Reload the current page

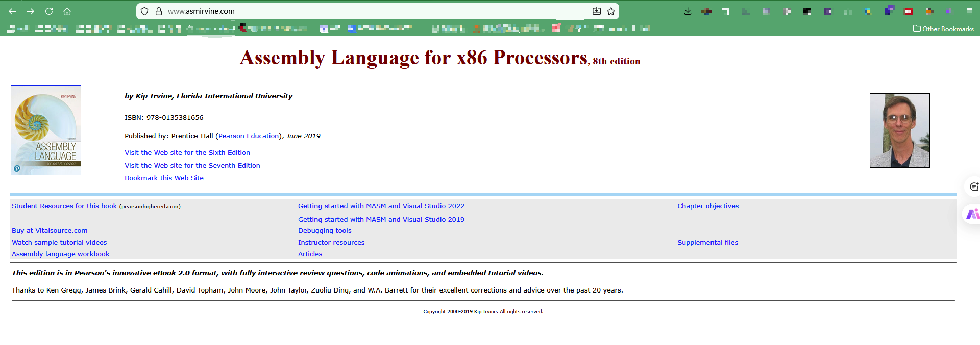click(49, 11)
